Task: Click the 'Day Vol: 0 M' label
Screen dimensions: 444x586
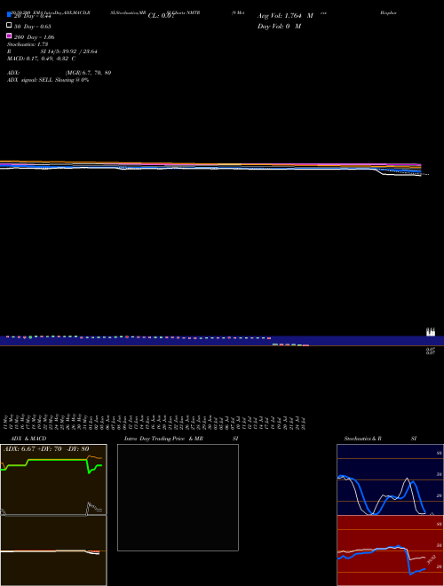Action: [x=279, y=26]
